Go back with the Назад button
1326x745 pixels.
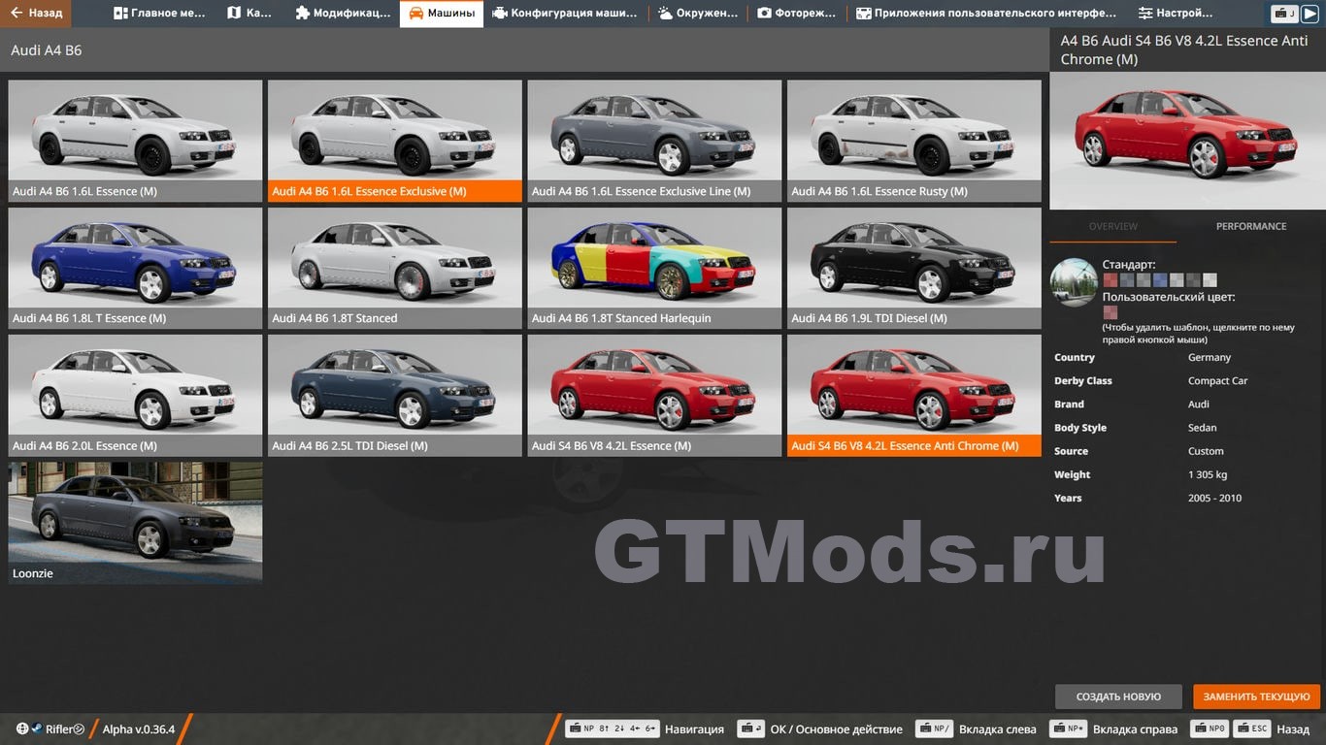pos(37,14)
